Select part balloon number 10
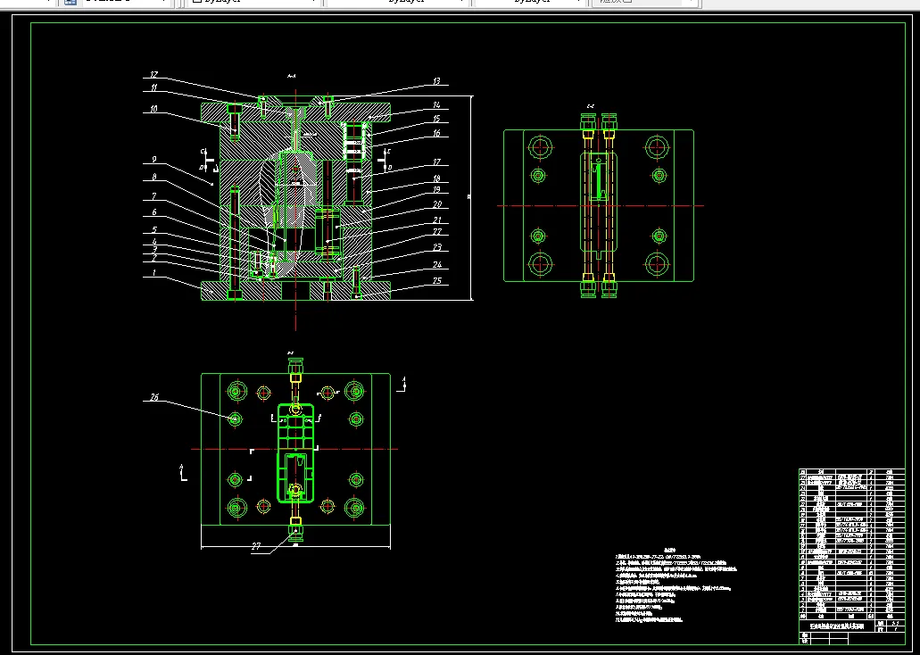The image size is (920, 655). click(x=153, y=109)
